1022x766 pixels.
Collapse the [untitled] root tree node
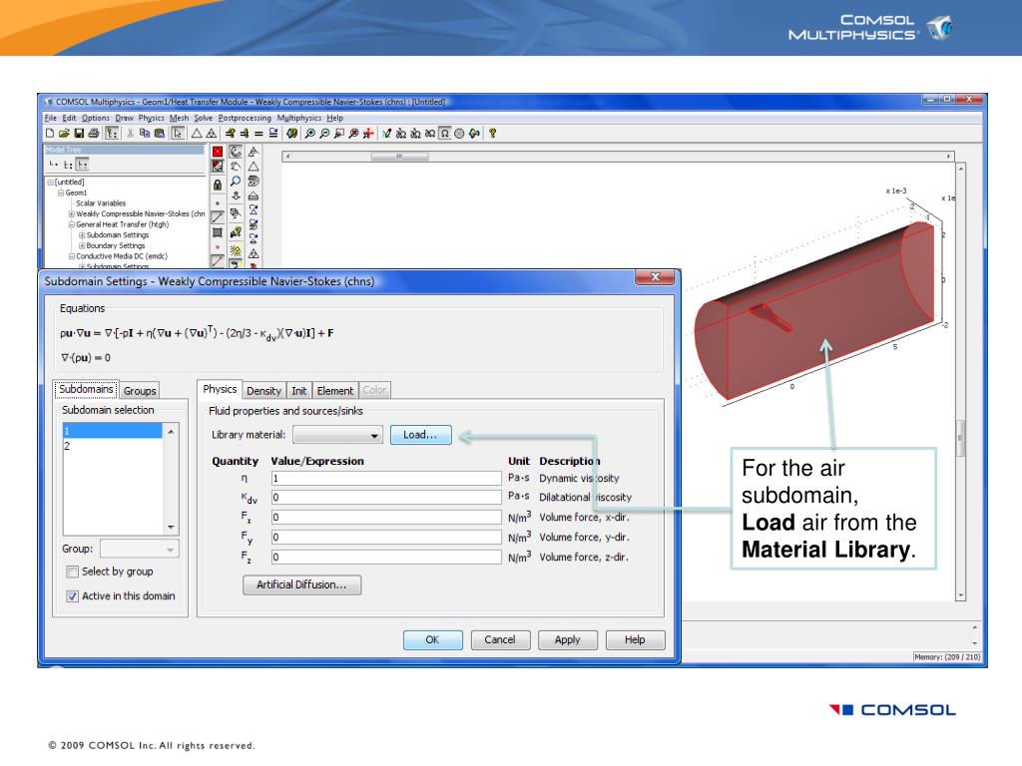click(x=50, y=183)
